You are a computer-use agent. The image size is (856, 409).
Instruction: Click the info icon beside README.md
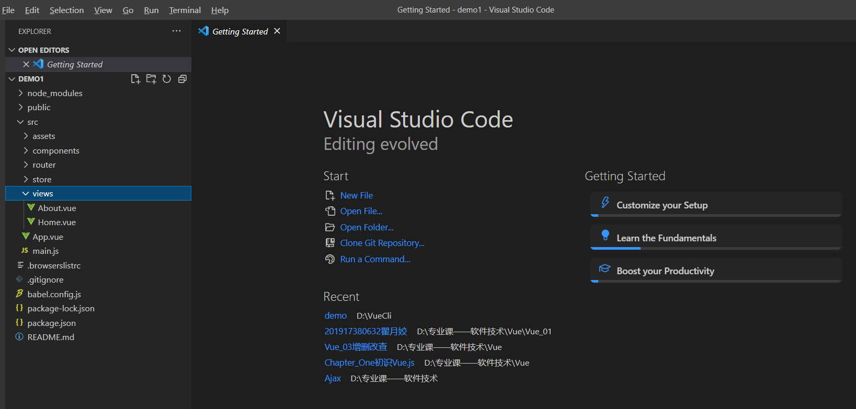point(19,336)
